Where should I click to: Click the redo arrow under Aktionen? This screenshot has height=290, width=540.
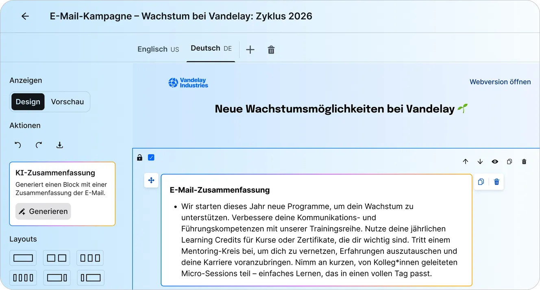[x=39, y=145]
